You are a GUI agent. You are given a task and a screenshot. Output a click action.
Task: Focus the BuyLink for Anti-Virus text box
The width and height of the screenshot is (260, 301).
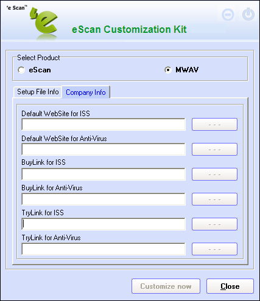click(104, 199)
